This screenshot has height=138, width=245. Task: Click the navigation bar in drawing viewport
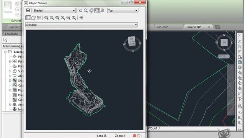click(231, 90)
